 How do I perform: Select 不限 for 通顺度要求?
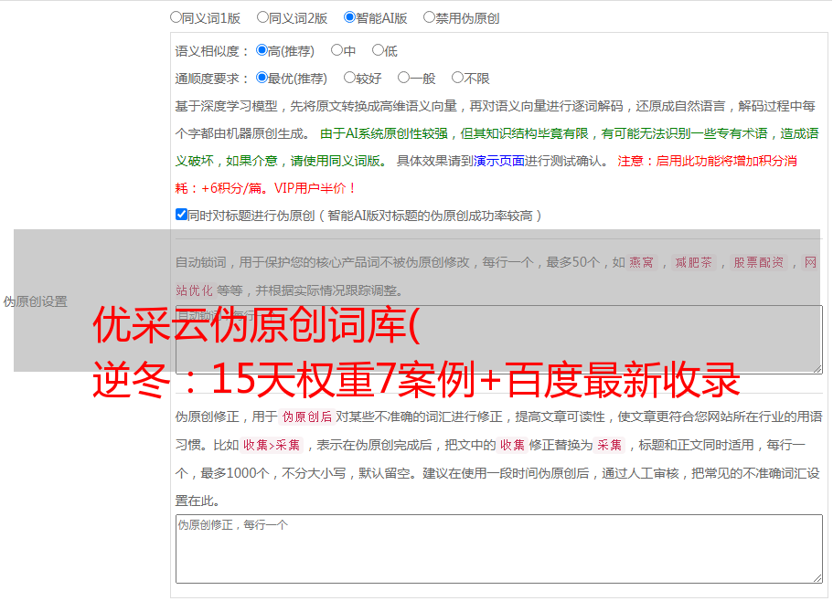coord(457,79)
